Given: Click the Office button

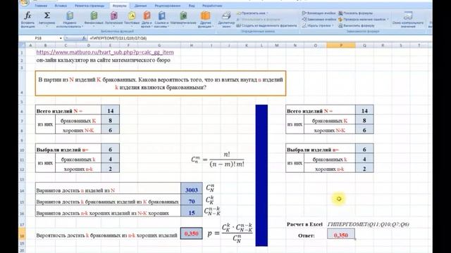Looking at the screenshot, I should 25,2.
